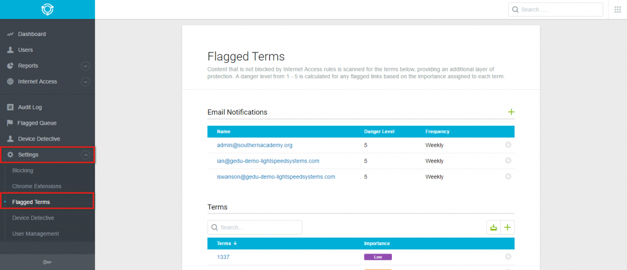The image size is (627, 270).
Task: Click the Dashboard chart icon
Action: tap(10, 34)
